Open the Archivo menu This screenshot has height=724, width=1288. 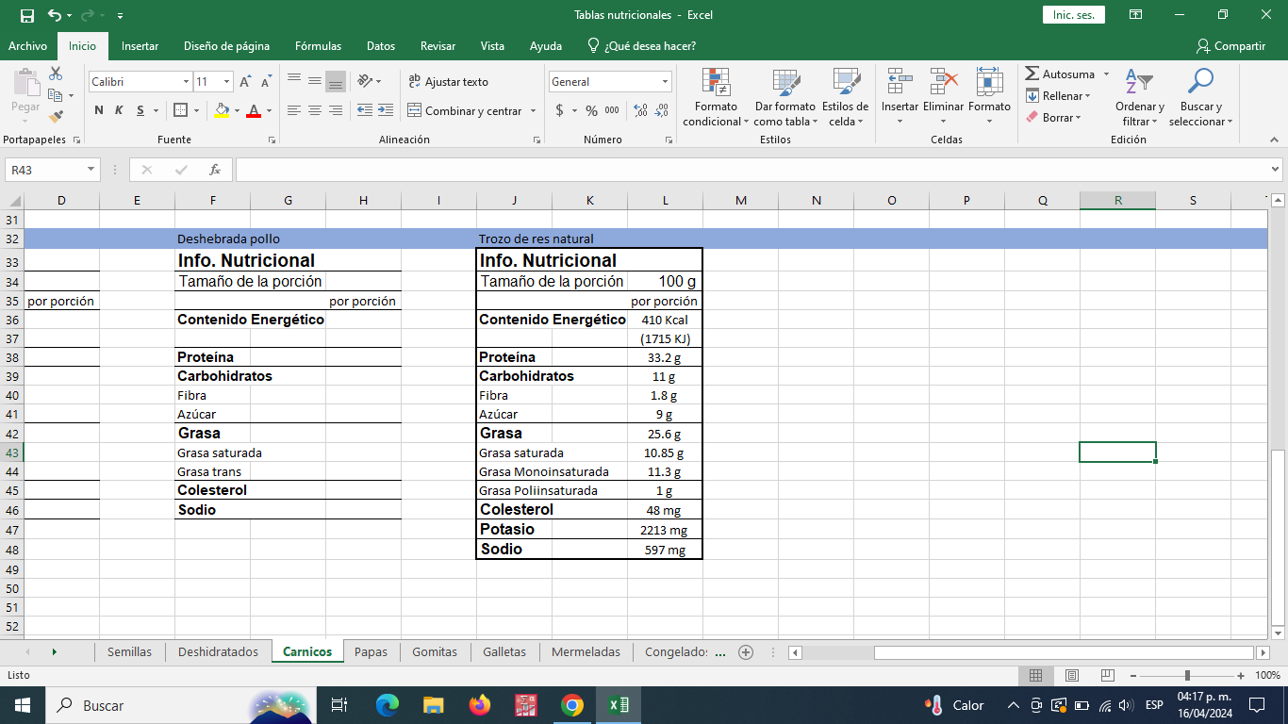click(27, 45)
